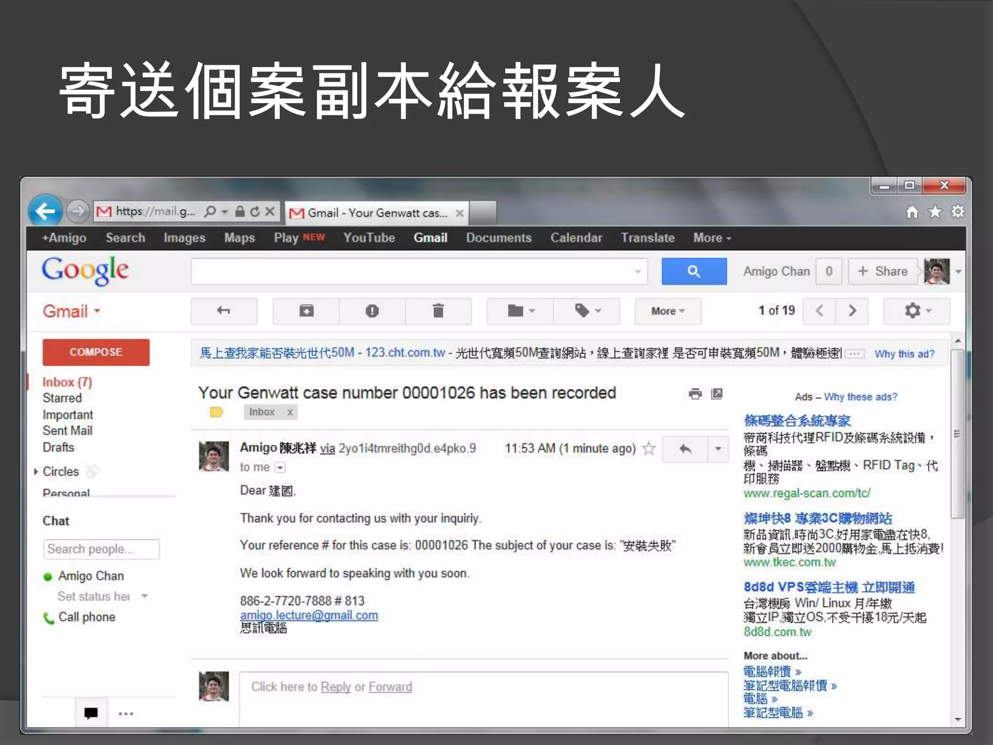Remove the Inbox label with x

click(290, 412)
